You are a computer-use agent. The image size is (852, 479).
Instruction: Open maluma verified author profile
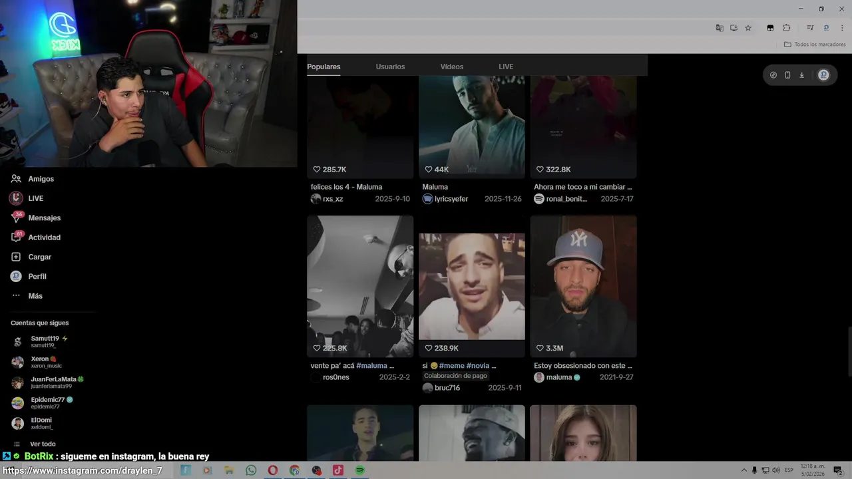click(557, 377)
